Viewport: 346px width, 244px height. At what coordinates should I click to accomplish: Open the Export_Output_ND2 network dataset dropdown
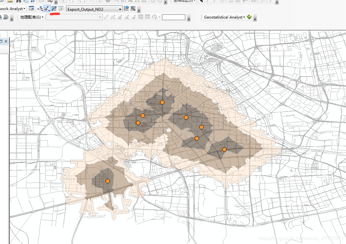pos(120,9)
